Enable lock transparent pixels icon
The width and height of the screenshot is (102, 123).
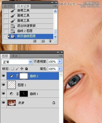coord(13,69)
